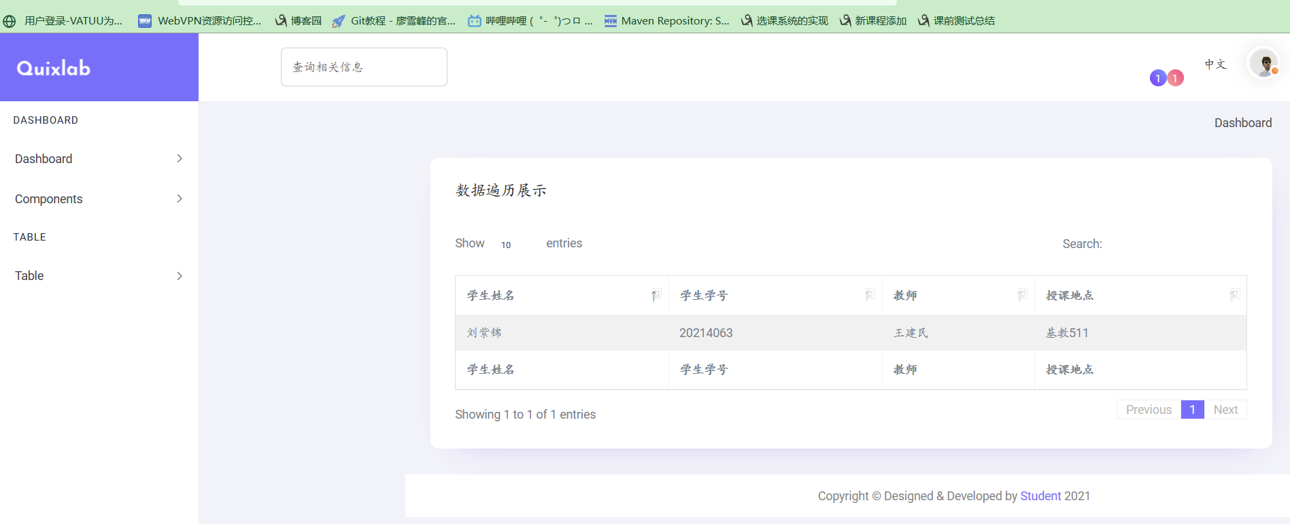Click the Previous pagination button
This screenshot has height=524, width=1290.
(1149, 409)
